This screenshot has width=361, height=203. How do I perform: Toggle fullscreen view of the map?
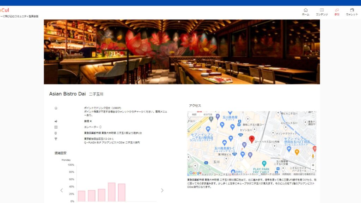point(313,115)
